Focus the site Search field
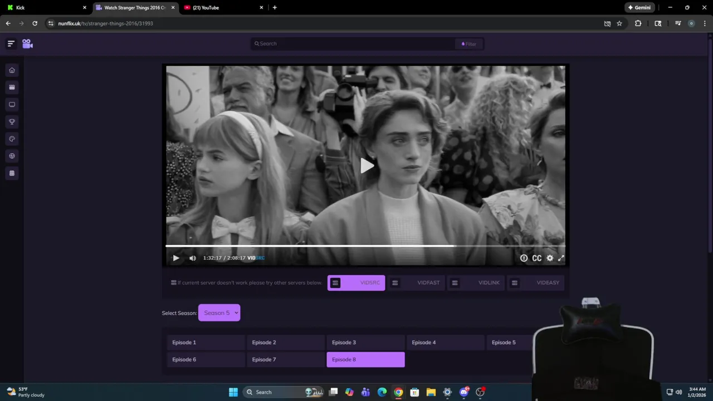Screen dimensions: 713x401 [354, 43]
